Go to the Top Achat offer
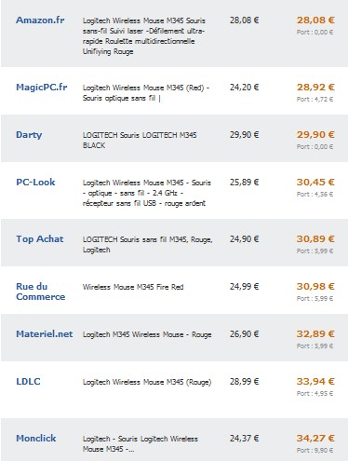This screenshot has width=348, height=461. click(x=40, y=239)
